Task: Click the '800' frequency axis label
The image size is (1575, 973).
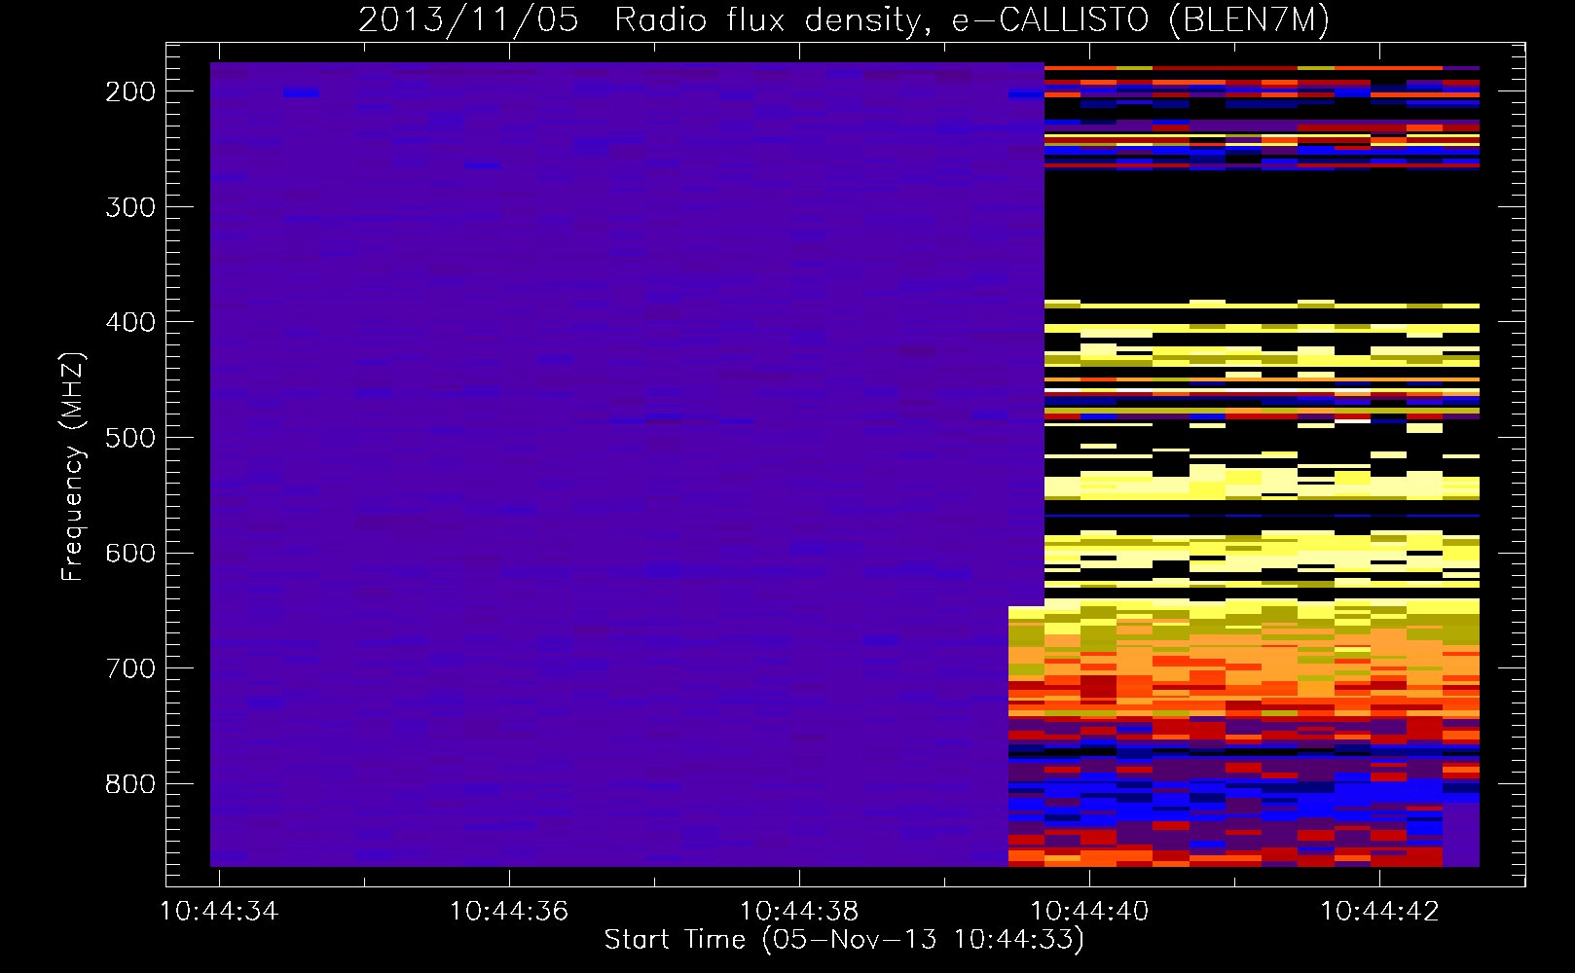Action: click(x=130, y=784)
